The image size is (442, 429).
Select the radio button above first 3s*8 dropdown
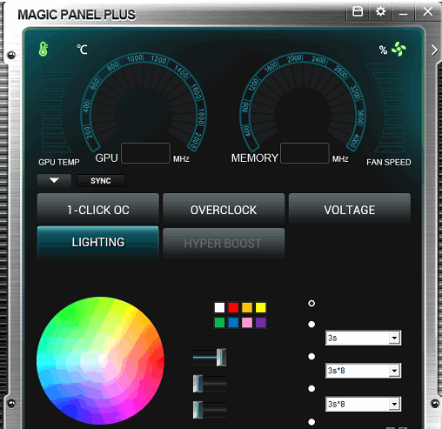(311, 357)
